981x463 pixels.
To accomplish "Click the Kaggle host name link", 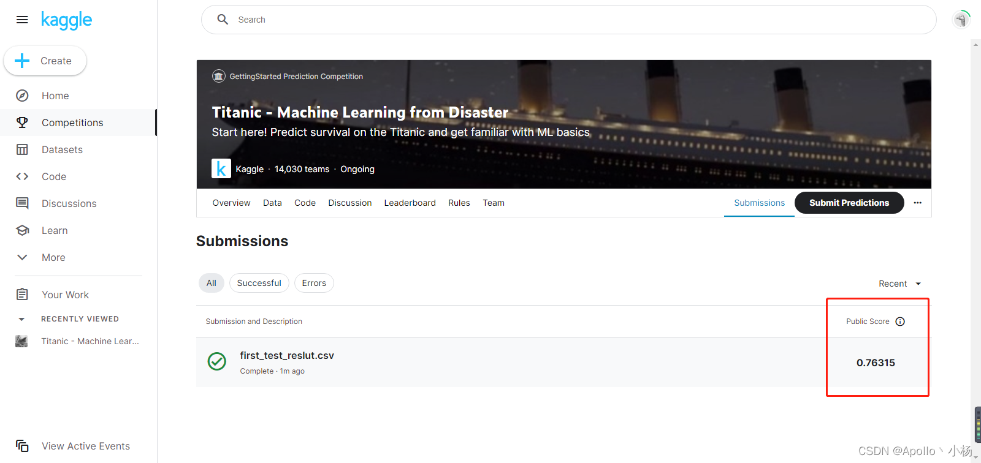I will [x=250, y=169].
